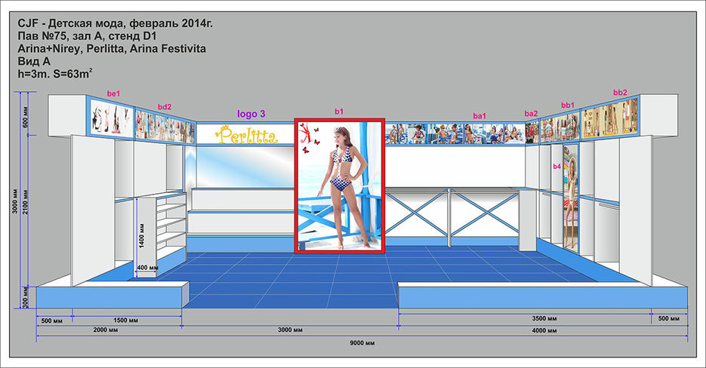This screenshot has height=368, width=706.
Task: Click the pink 'logo 3' label
Action: coord(251,114)
